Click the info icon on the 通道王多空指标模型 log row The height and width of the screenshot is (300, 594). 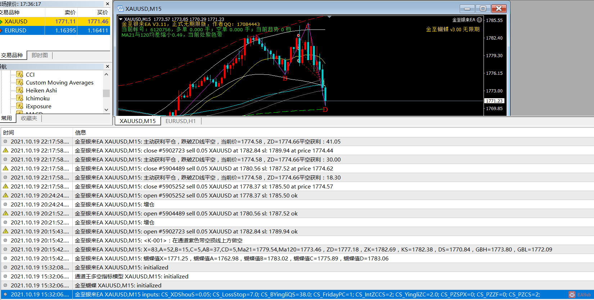(5, 276)
